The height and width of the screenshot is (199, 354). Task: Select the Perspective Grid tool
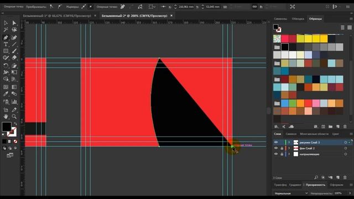(14, 79)
